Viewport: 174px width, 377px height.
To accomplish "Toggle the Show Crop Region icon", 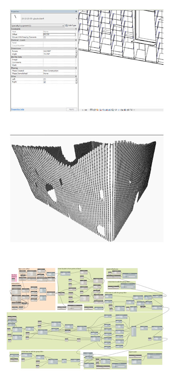I will click(109, 110).
